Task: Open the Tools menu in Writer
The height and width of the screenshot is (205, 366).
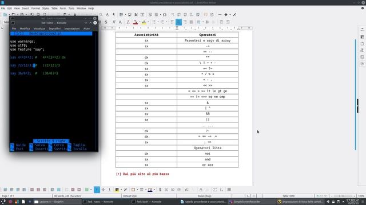Action: click(x=71, y=9)
